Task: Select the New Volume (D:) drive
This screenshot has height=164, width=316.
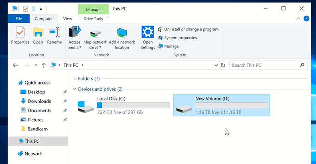Action: point(221,105)
